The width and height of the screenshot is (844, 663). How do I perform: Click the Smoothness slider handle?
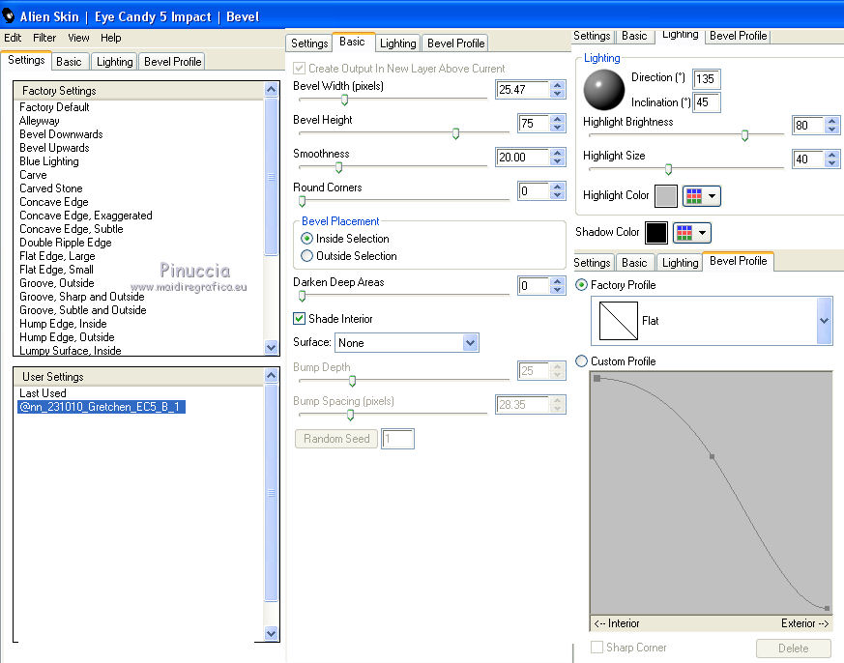339,167
